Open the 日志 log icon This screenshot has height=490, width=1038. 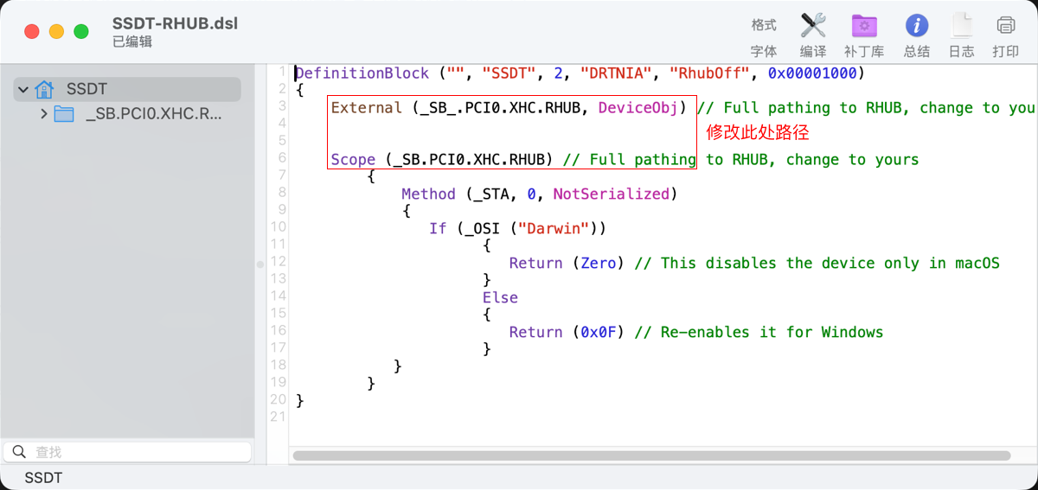point(961,26)
